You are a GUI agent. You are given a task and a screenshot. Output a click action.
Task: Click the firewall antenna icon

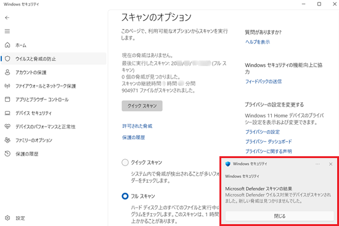click(7, 86)
